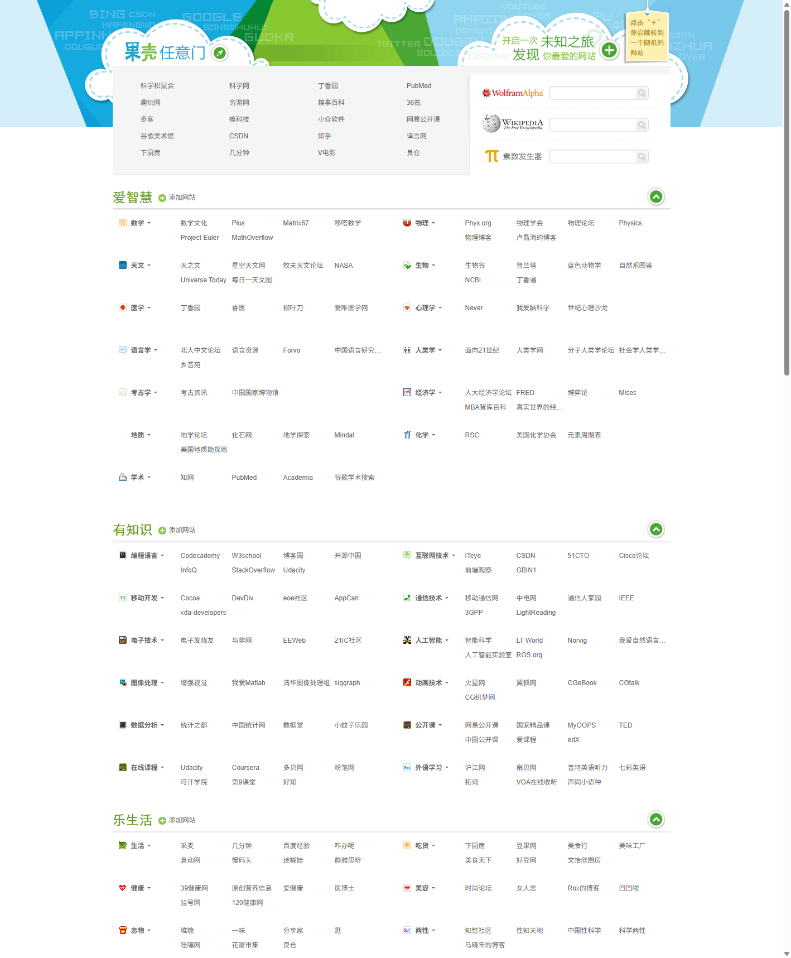Click the Wikipedia globe logo
Image resolution: width=791 pixels, height=958 pixels.
pos(491,123)
